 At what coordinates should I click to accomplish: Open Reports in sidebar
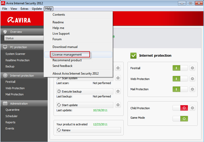(x=10, y=122)
